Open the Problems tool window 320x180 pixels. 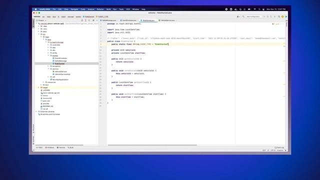(50, 147)
